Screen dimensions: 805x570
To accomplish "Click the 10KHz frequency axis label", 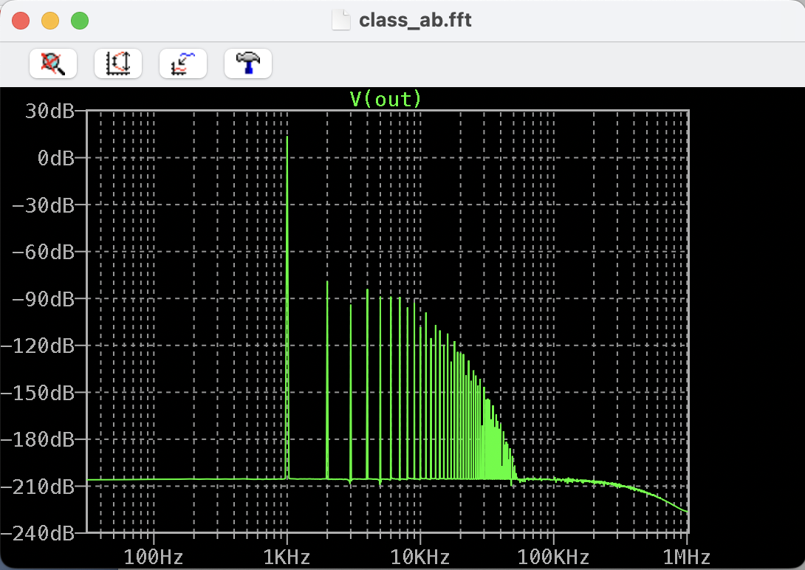I will click(420, 557).
